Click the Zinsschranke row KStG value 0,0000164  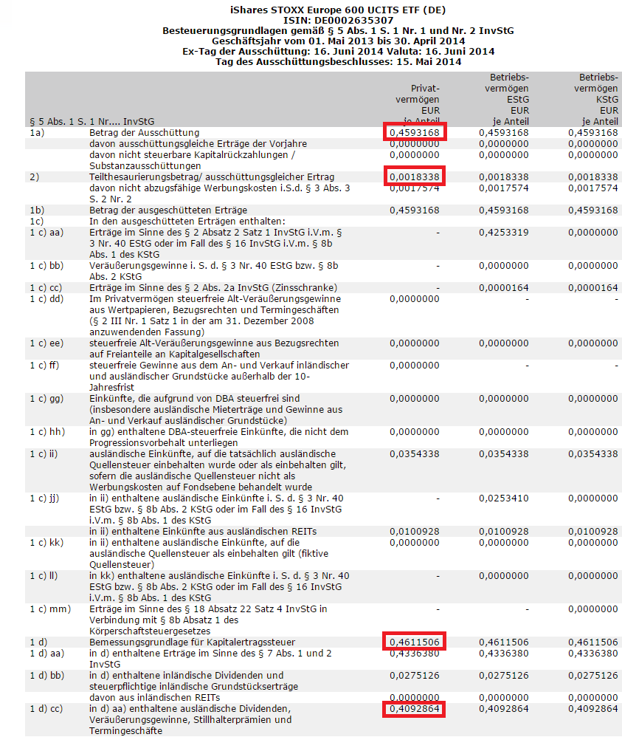click(x=593, y=288)
